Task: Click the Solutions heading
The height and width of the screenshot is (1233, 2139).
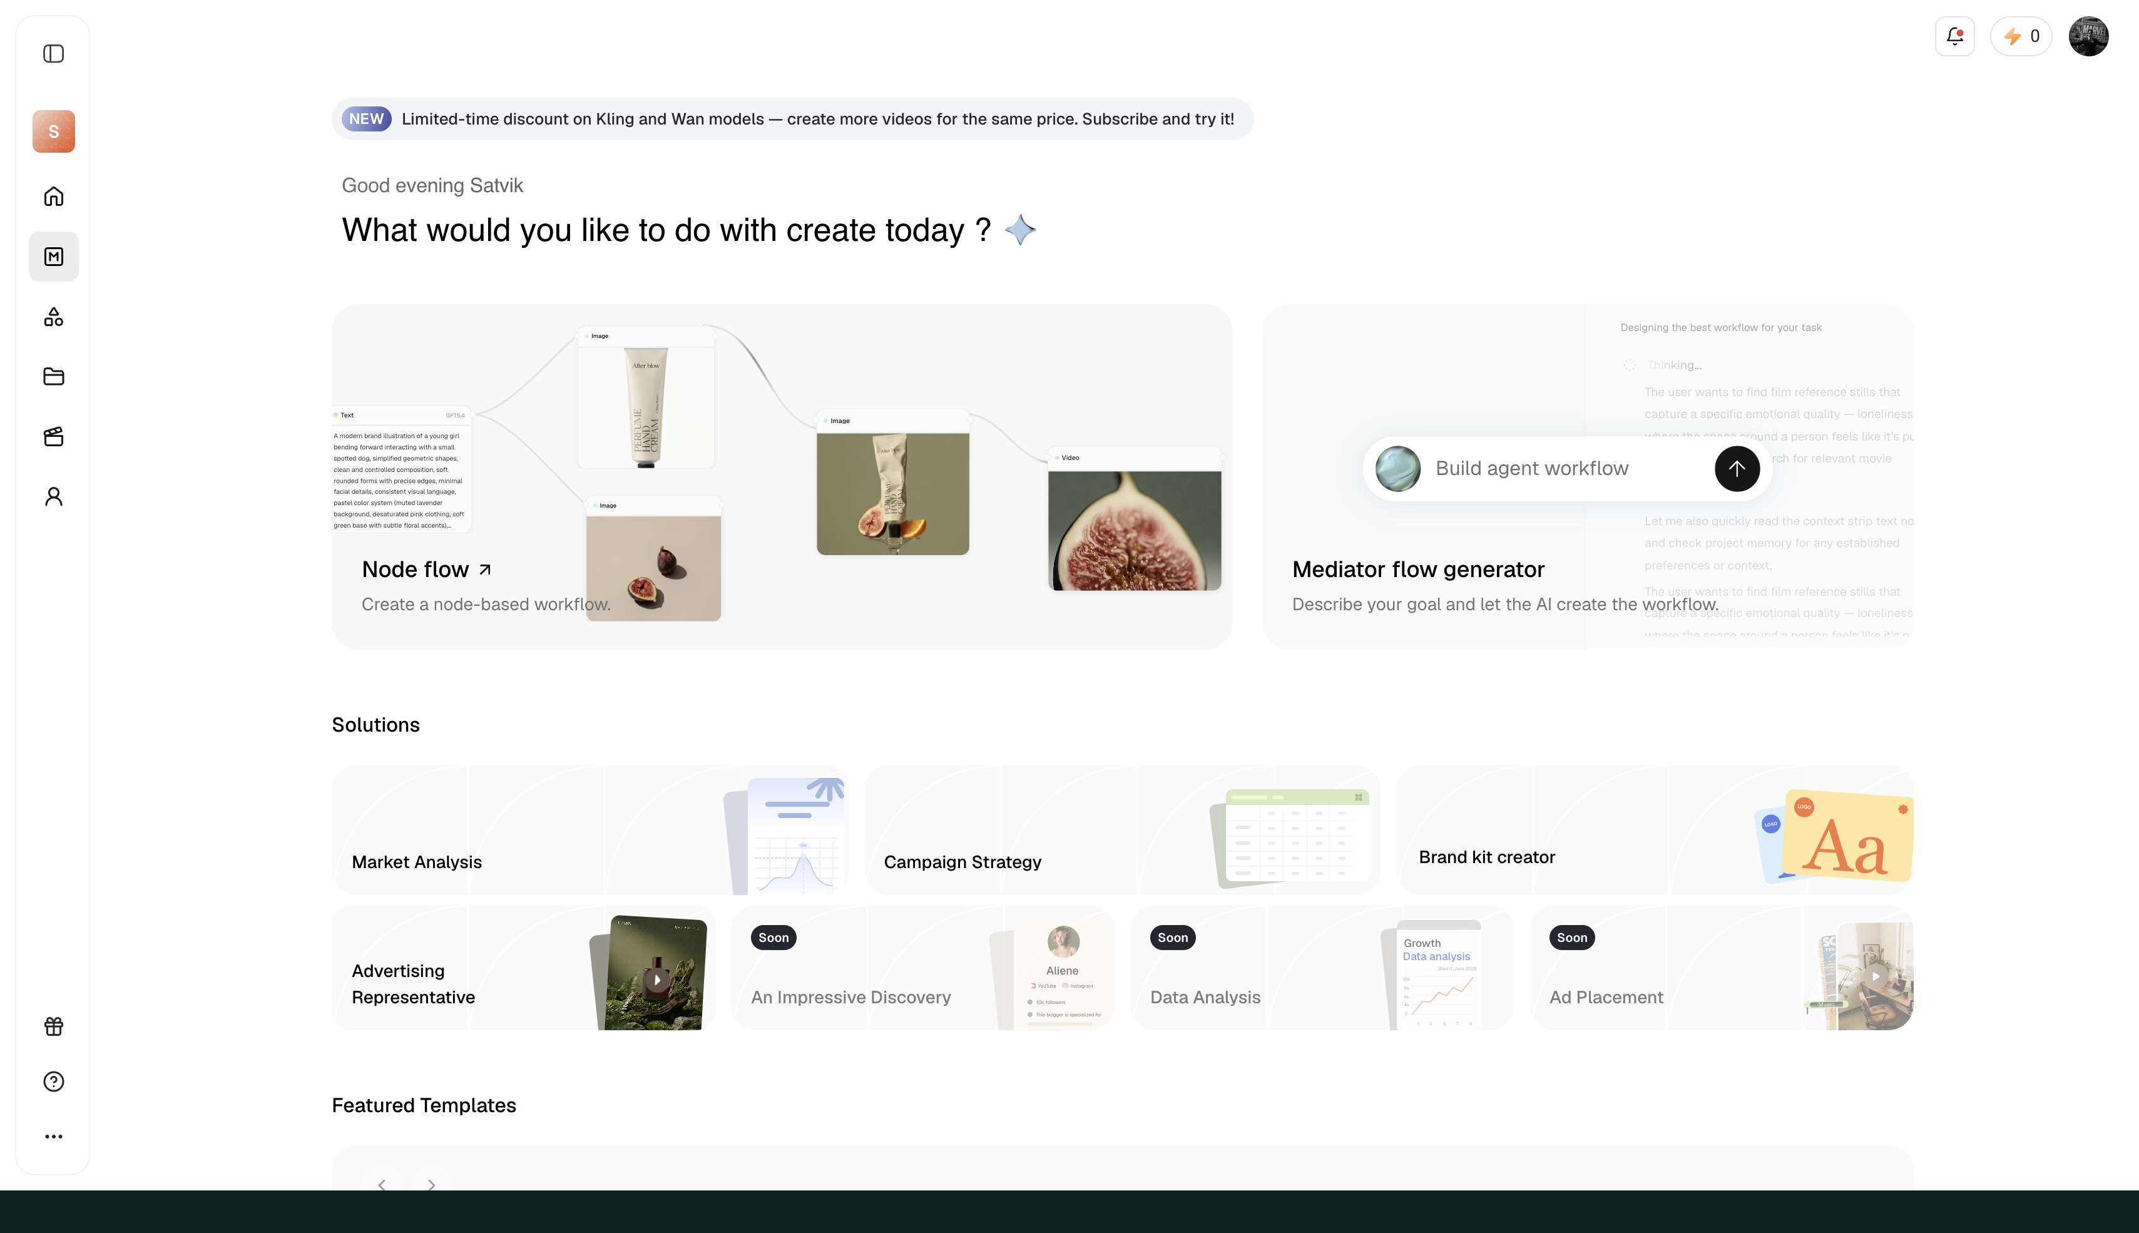Action: (x=376, y=725)
